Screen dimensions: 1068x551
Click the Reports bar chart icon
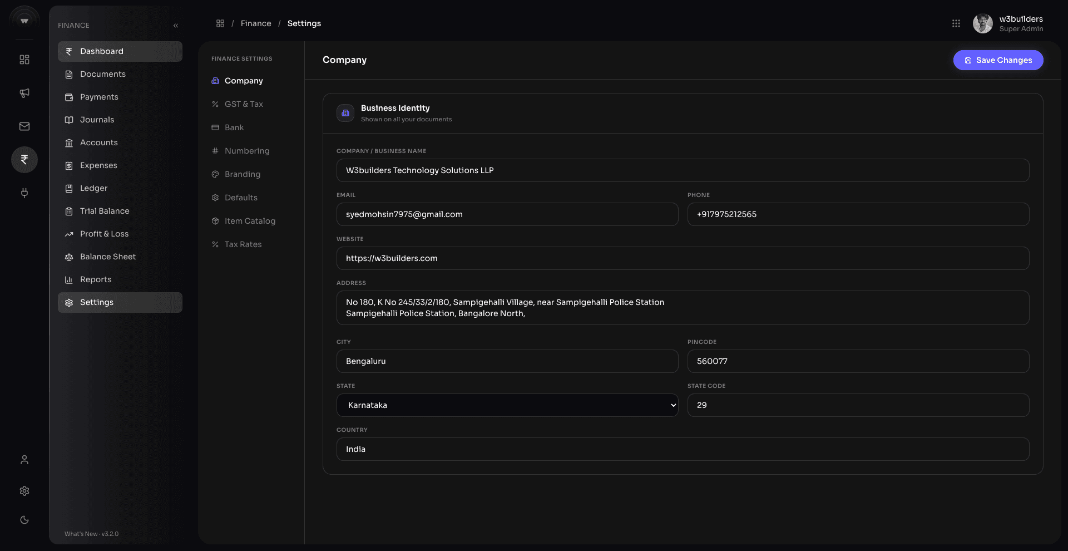pos(69,279)
